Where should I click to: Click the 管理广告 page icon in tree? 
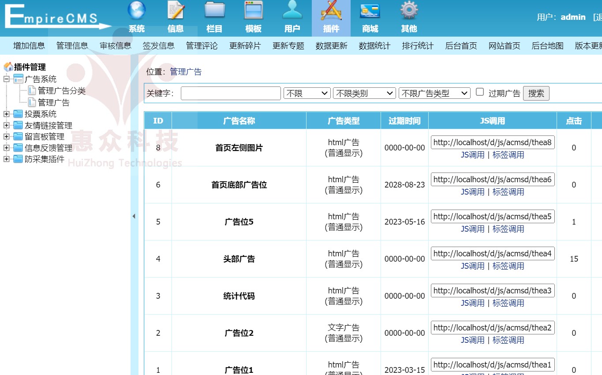32,102
